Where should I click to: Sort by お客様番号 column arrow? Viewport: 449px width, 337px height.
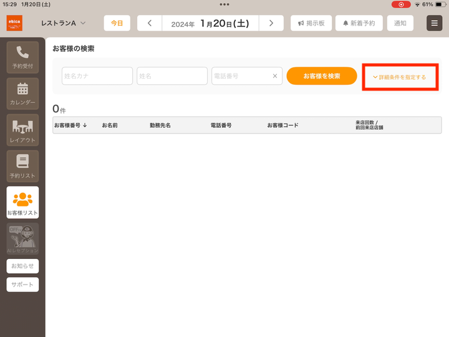(85, 125)
